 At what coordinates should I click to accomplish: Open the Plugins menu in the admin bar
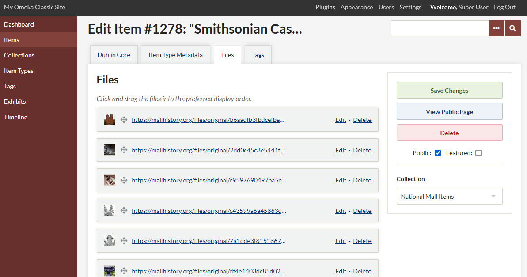[325, 7]
